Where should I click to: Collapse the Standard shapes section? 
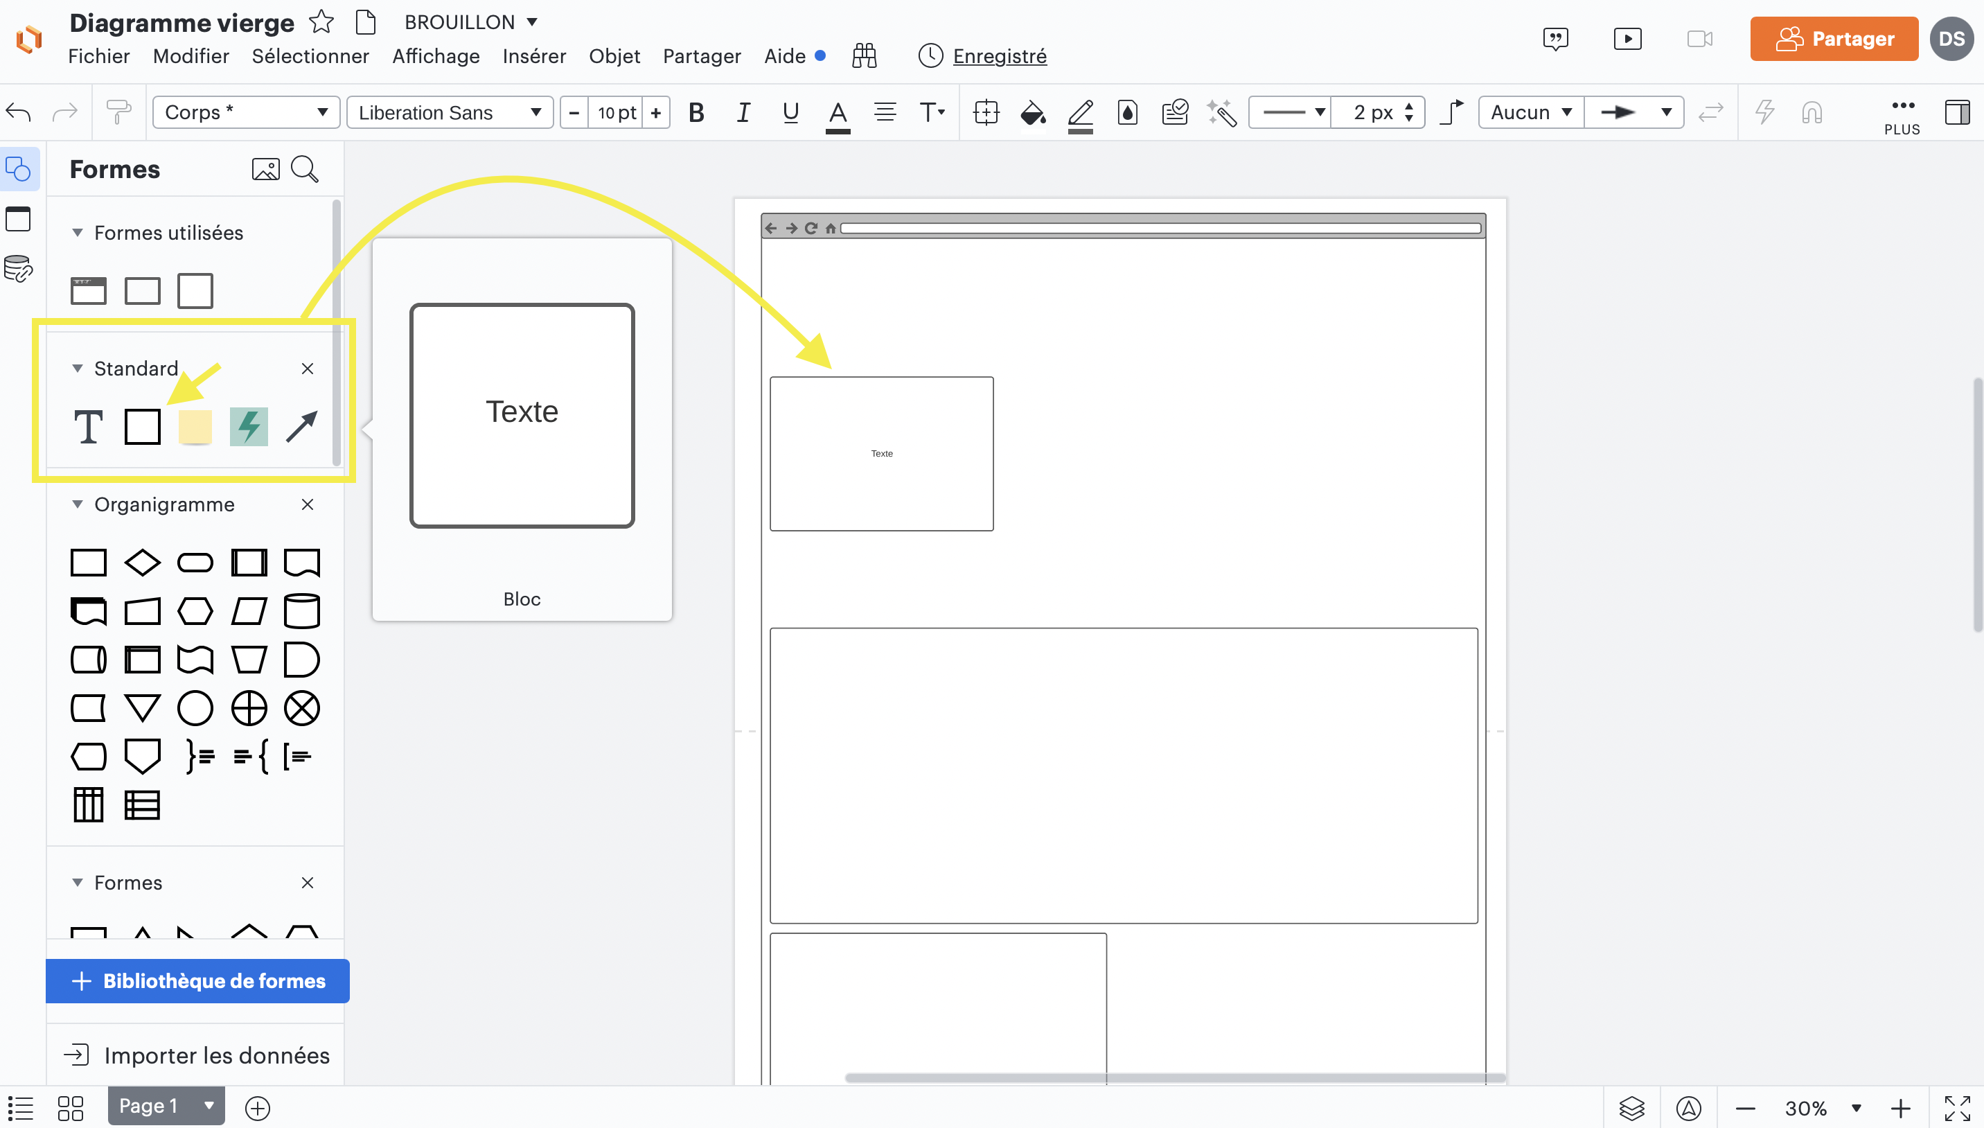(x=78, y=368)
